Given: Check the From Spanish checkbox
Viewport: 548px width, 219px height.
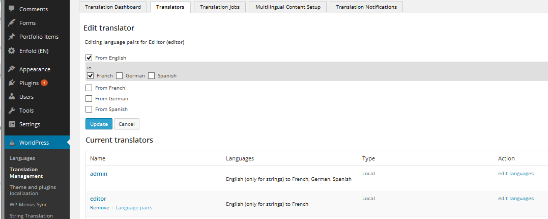Looking at the screenshot, I should click(x=89, y=109).
